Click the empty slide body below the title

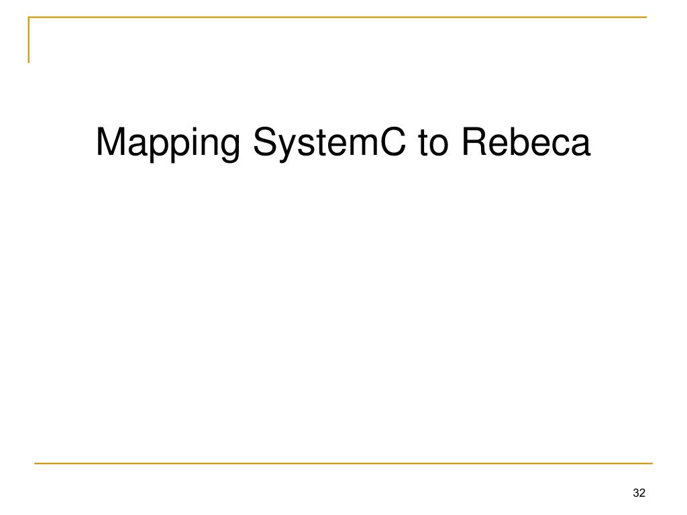[343, 306]
